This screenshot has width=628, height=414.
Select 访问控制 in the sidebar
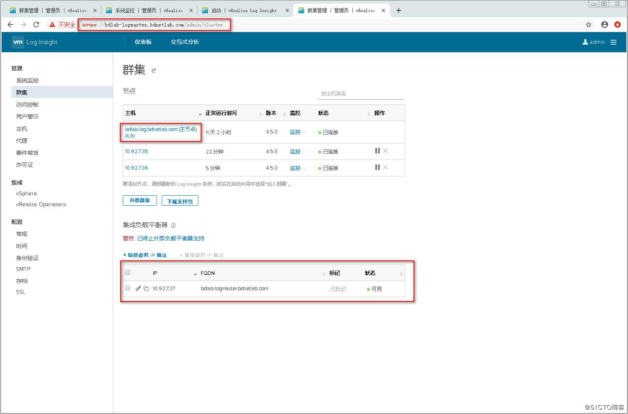tap(27, 105)
